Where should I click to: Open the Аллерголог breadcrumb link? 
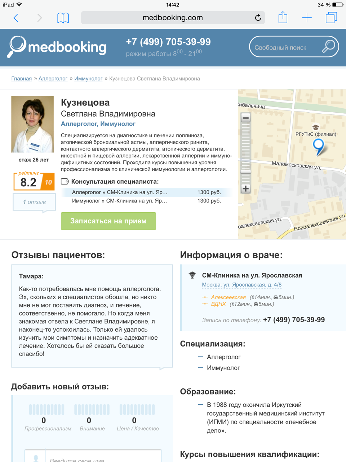point(53,79)
